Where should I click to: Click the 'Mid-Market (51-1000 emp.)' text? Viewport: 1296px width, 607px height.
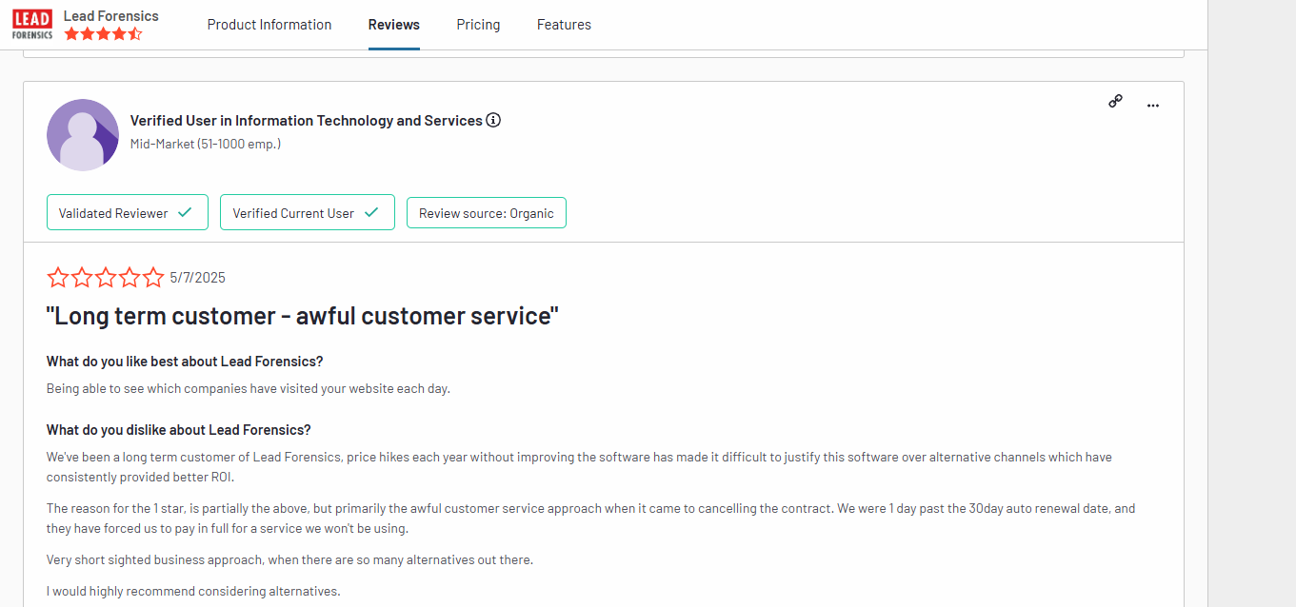pyautogui.click(x=206, y=144)
